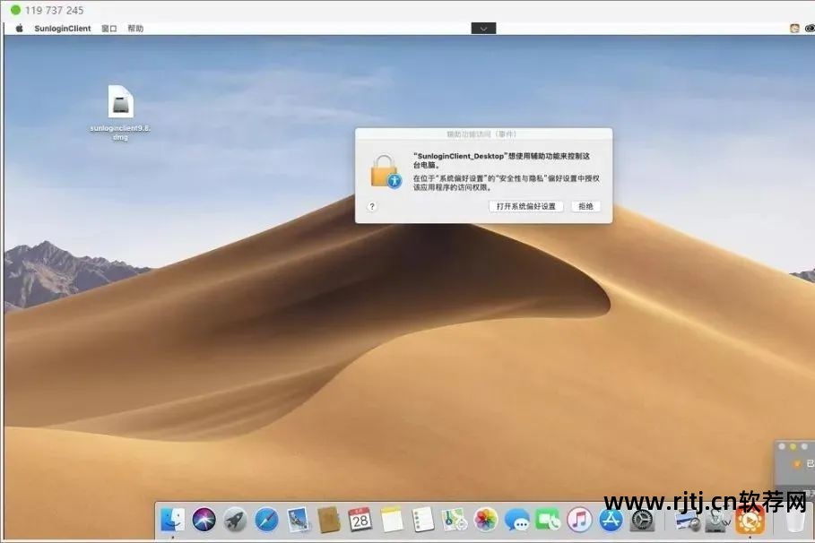Open System Preferences gear icon in Dock

point(643,519)
